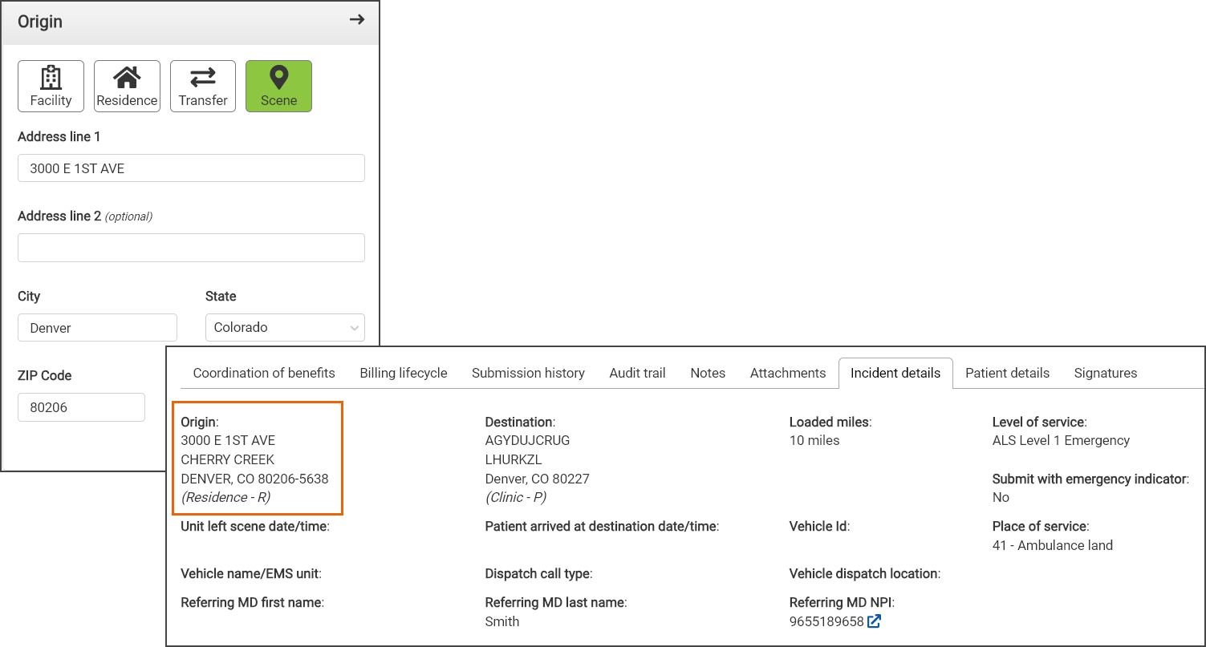Click the arrow icon in Origin header
Screen dimensions: 1206x647
click(x=357, y=20)
